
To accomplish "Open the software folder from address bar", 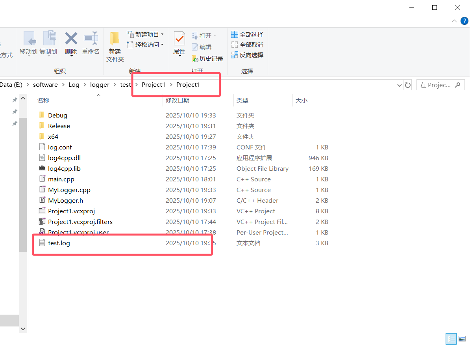I will click(45, 84).
